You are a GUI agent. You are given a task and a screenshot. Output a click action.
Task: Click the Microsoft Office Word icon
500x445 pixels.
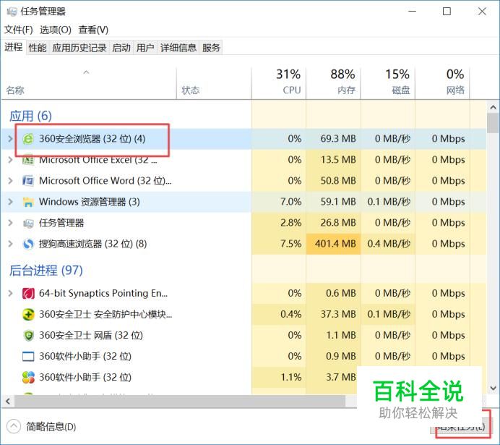point(28,181)
